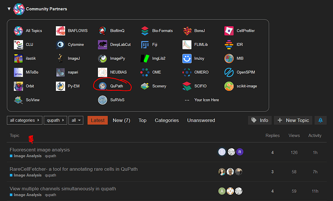This screenshot has height=201, width=333.
Task: Open the Fiji icon
Action: tap(145, 44)
